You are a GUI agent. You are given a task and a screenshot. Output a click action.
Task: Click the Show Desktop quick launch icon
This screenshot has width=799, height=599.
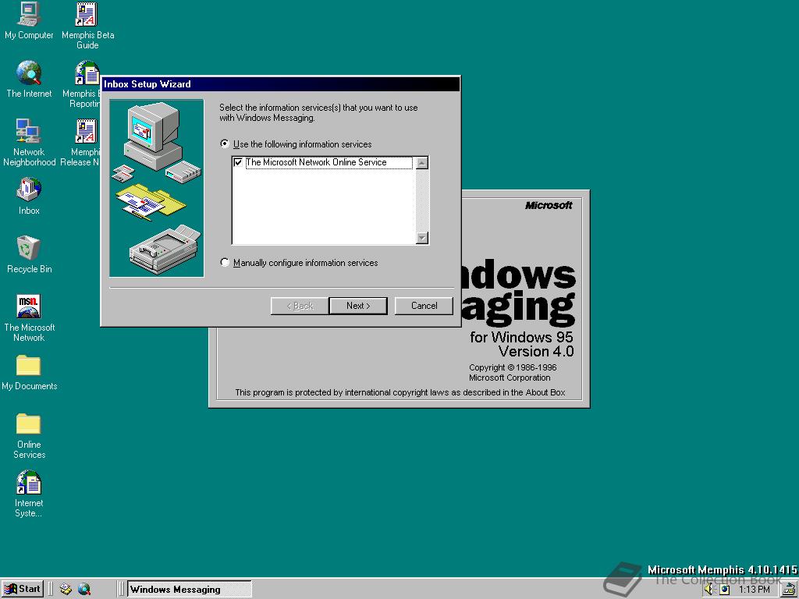coord(66,590)
